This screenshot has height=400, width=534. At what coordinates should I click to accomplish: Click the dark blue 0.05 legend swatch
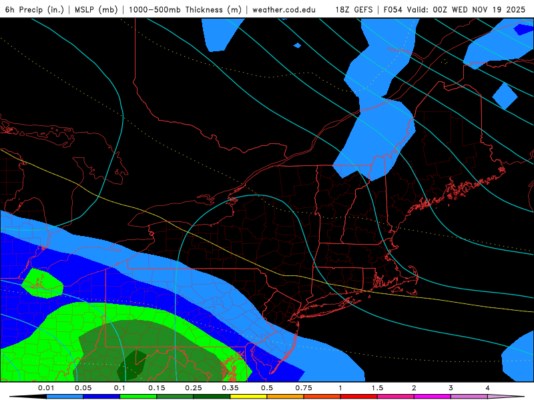(x=101, y=397)
